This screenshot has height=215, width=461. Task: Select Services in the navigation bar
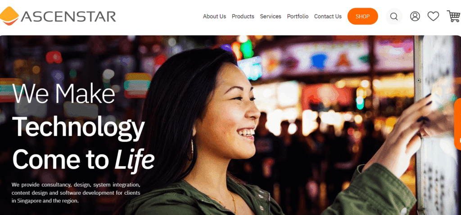(271, 17)
